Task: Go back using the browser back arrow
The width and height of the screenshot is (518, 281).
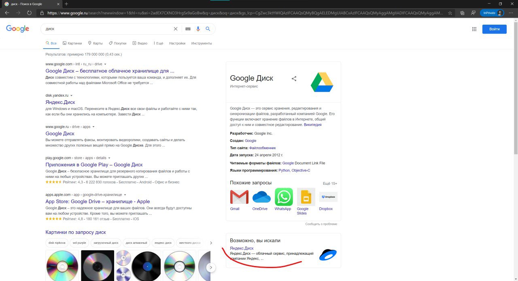Action: 7,13
